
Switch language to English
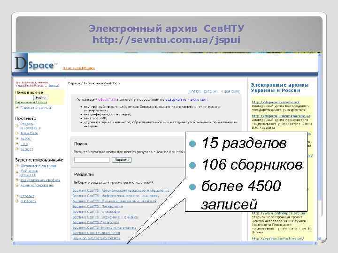tap(195, 91)
